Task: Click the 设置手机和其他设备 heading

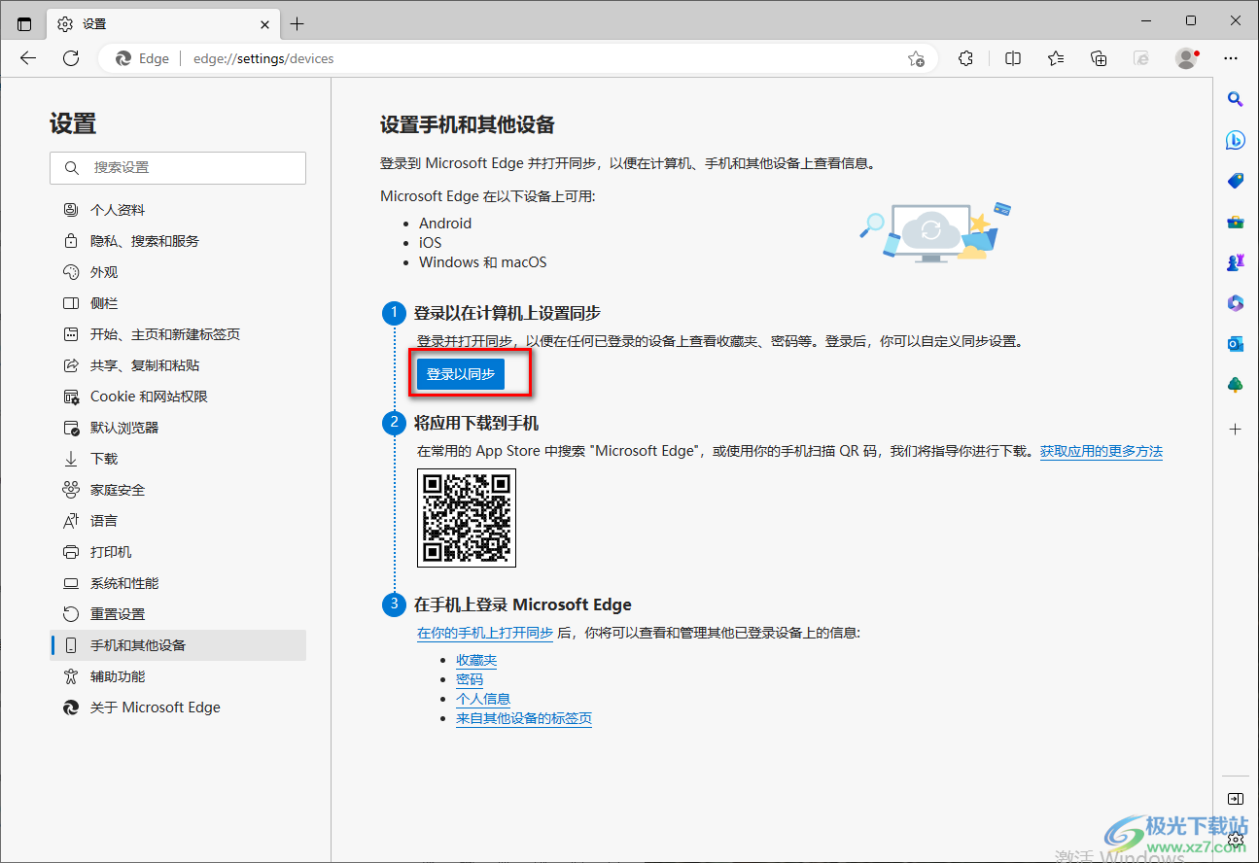Action: [468, 124]
